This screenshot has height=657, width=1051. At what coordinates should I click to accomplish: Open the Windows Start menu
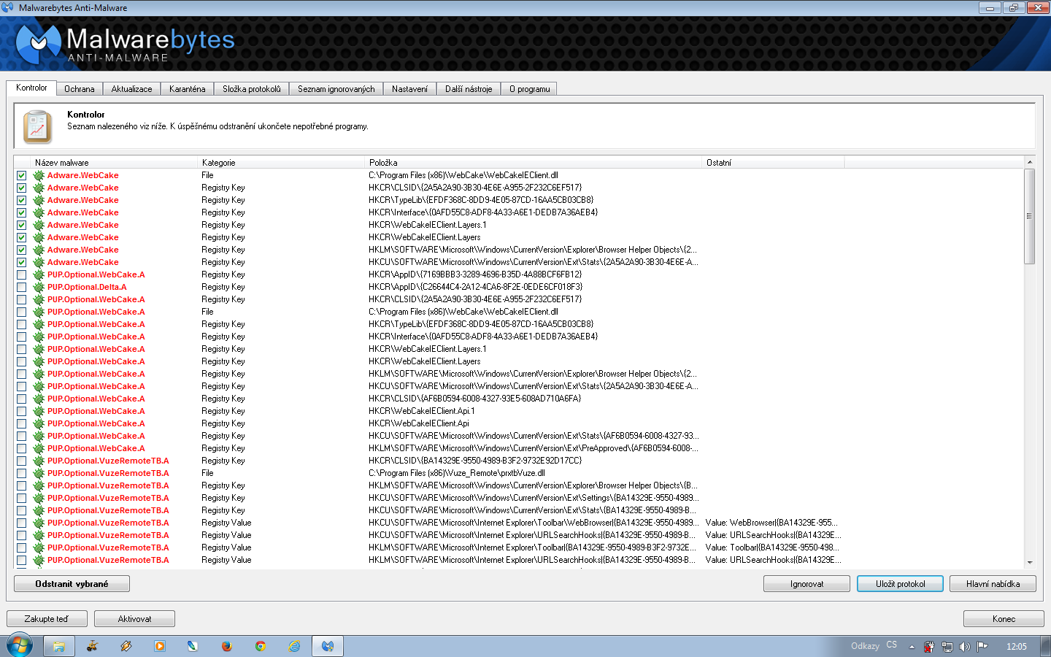(20, 646)
